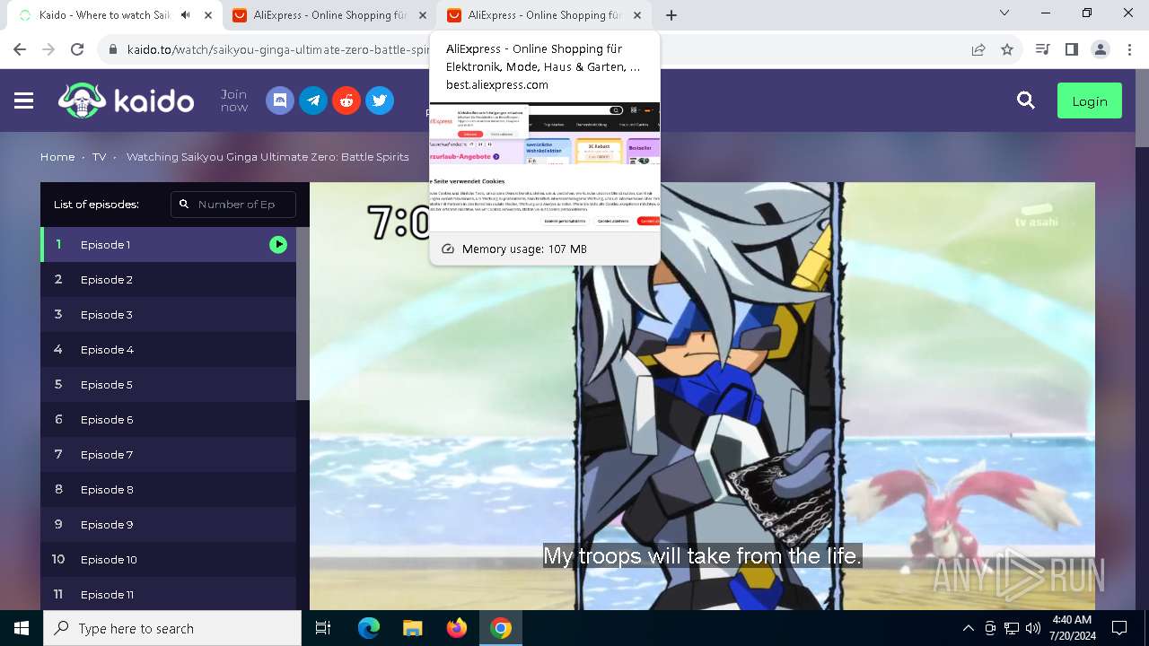Share this page from the address bar
The height and width of the screenshot is (646, 1149).
tap(978, 49)
